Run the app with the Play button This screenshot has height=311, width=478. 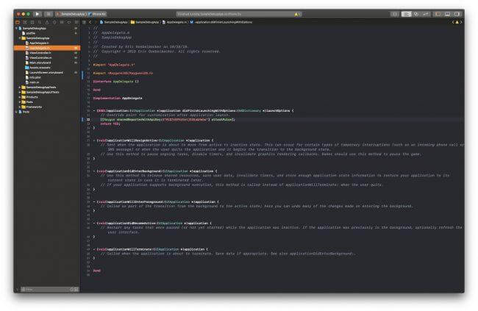pos(38,14)
